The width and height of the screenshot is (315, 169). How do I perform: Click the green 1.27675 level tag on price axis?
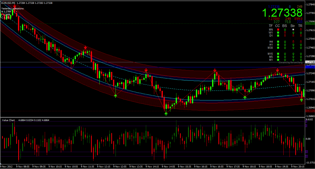tap(310, 23)
